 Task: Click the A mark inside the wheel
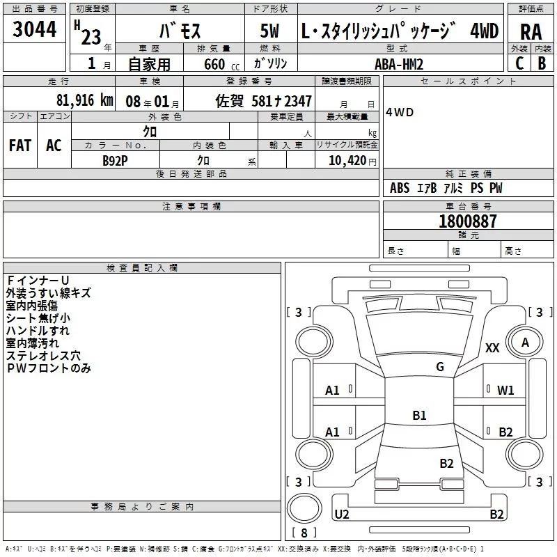(525, 343)
